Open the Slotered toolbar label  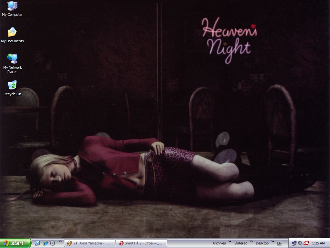pyautogui.click(x=241, y=243)
